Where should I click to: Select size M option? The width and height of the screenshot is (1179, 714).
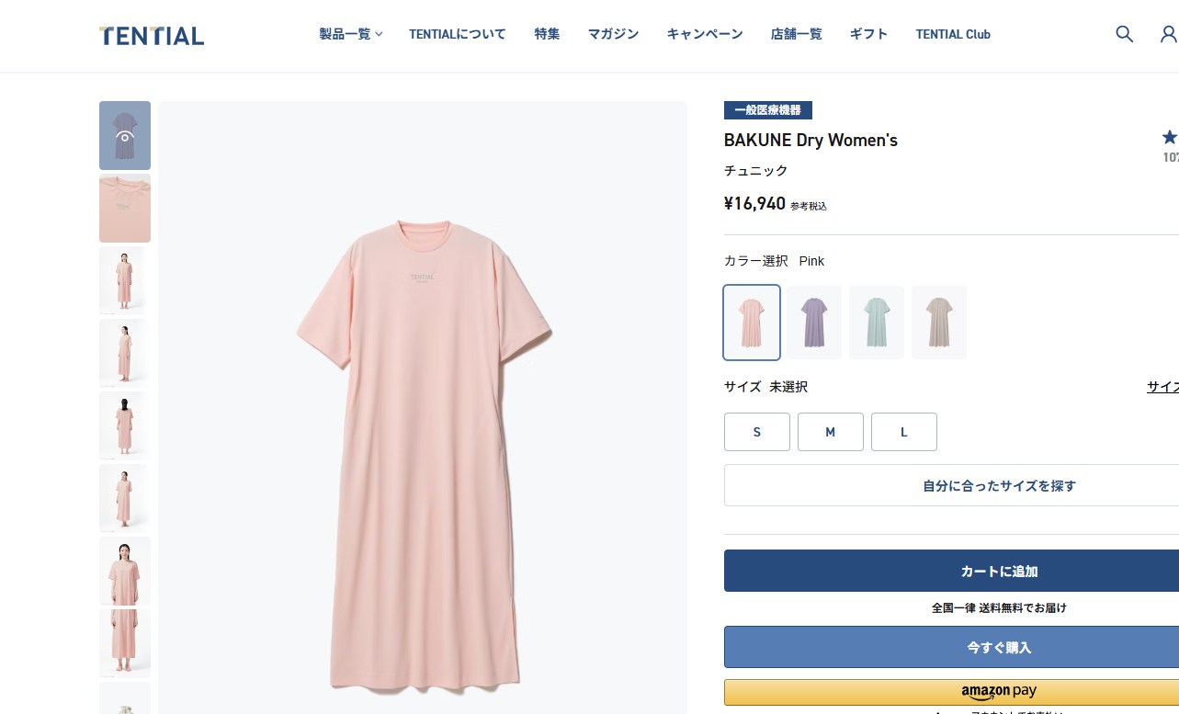coord(831,432)
